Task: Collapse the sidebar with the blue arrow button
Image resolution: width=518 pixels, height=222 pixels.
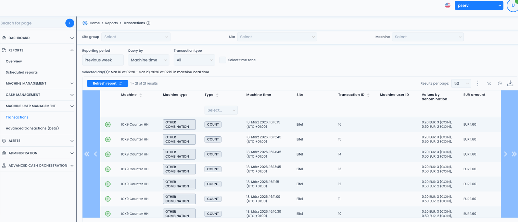Action: tap(70, 23)
